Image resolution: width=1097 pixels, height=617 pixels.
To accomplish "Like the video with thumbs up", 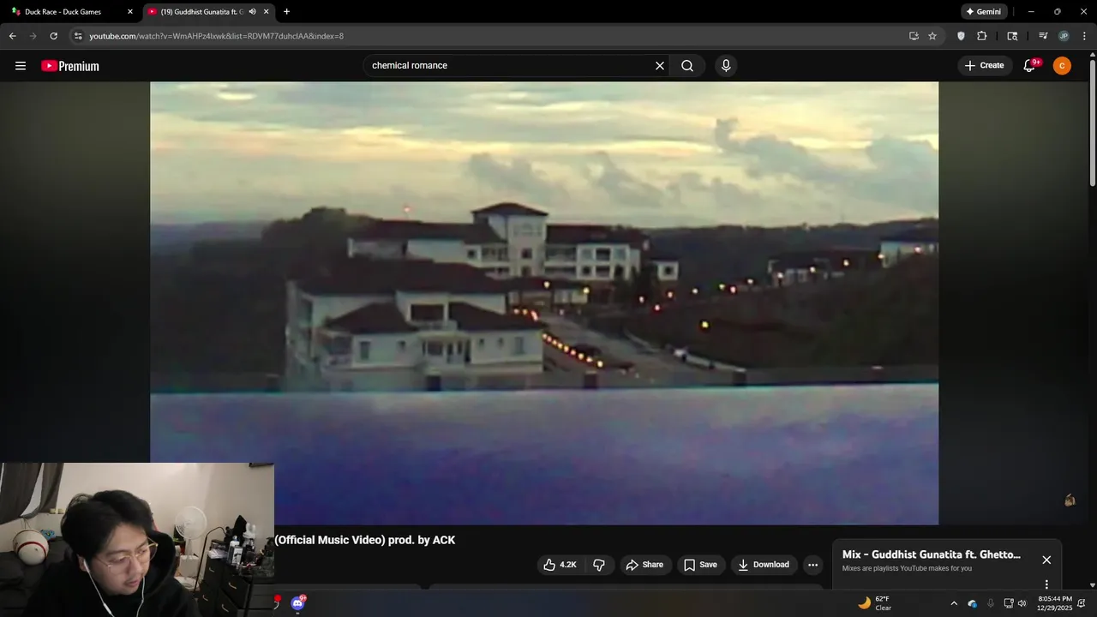I will (560, 565).
